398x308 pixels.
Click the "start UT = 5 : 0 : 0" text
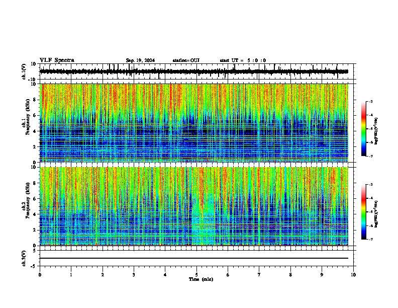click(243, 60)
